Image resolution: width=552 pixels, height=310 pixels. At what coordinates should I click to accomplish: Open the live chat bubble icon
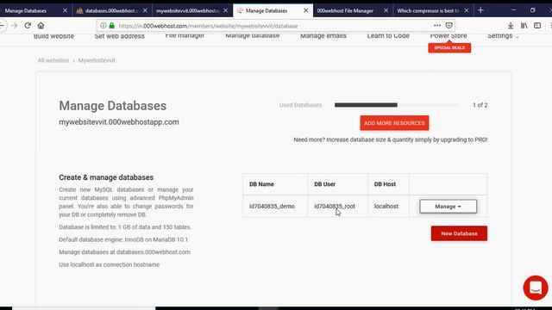pyautogui.click(x=536, y=288)
